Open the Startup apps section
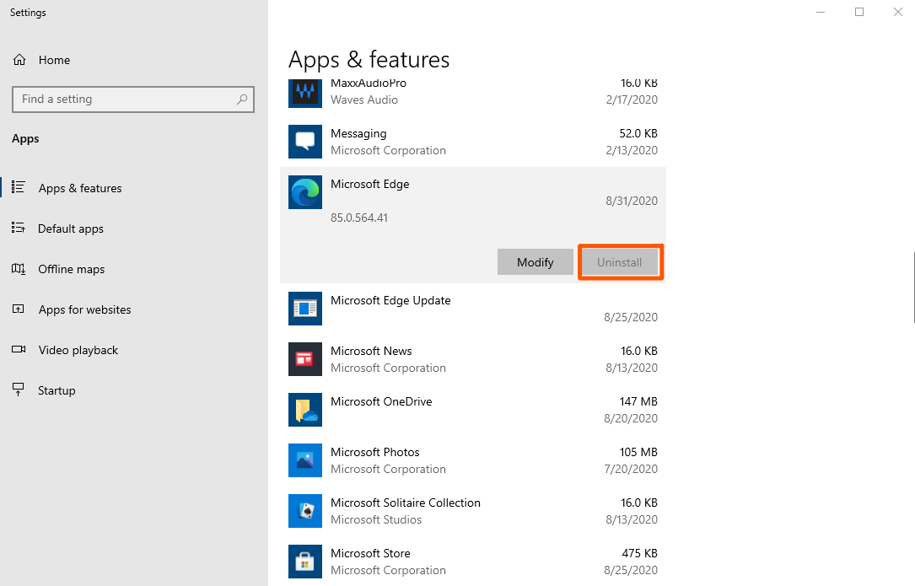This screenshot has width=915, height=586. pyautogui.click(x=57, y=390)
